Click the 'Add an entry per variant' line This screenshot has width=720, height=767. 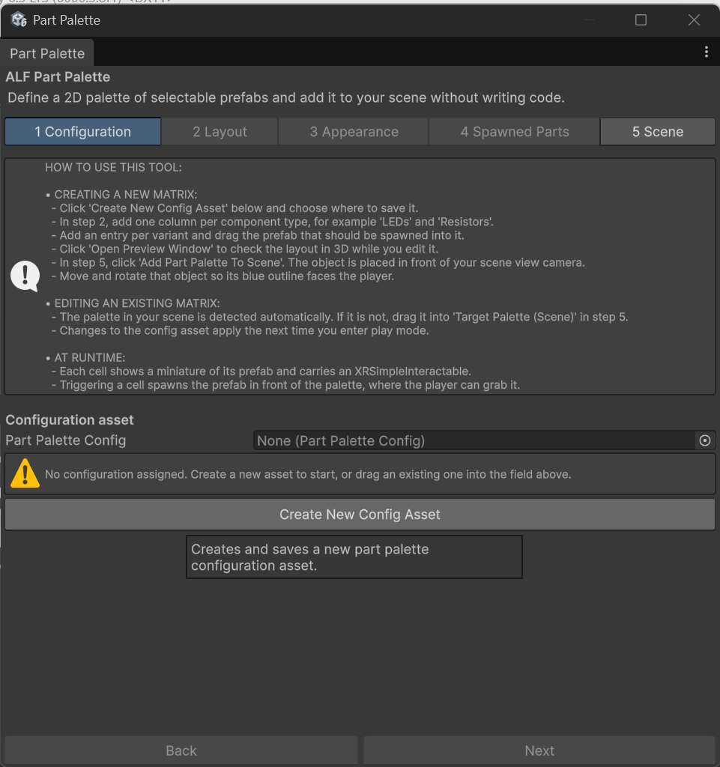click(258, 235)
